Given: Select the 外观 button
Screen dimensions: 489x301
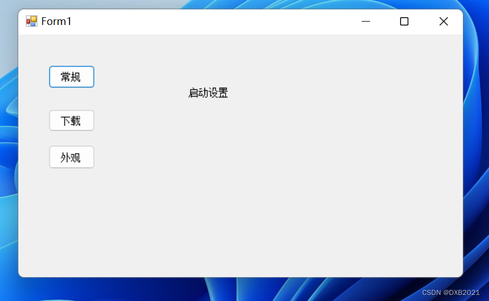Looking at the screenshot, I should 72,157.
